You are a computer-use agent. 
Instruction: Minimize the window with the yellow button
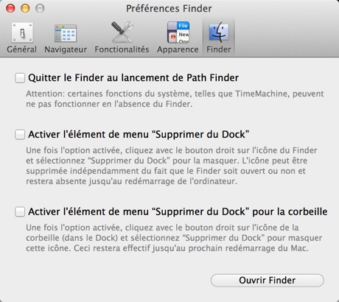point(25,8)
